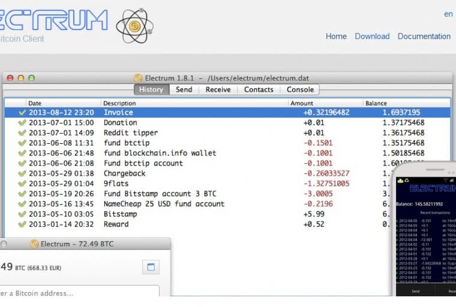
Task: Click the red close button of Electrum 1.8.1 window
Action: coord(10,78)
